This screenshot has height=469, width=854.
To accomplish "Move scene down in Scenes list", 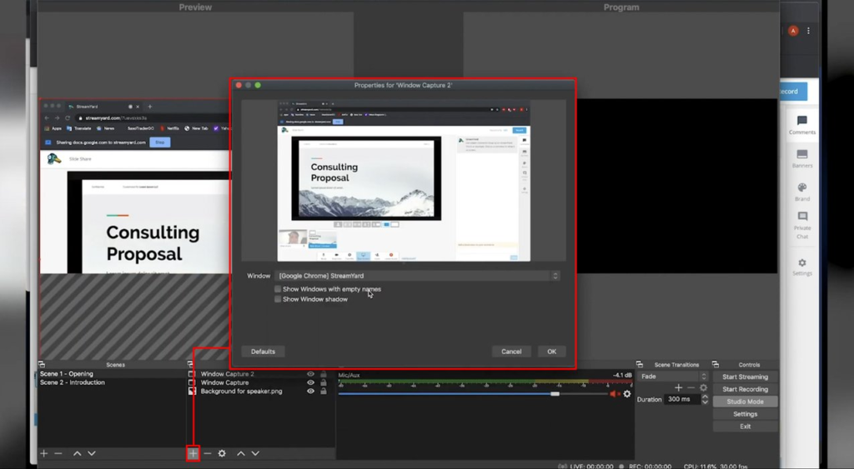I will tap(92, 453).
